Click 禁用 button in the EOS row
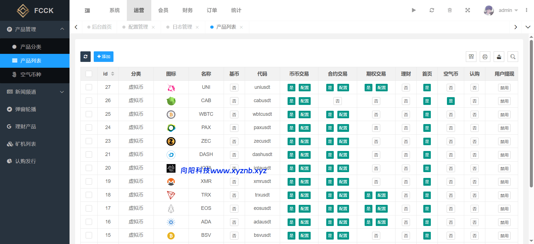 [x=504, y=209]
